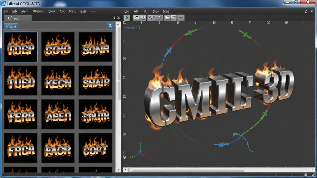Select the PINTH flame text preset

[x=95, y=114]
